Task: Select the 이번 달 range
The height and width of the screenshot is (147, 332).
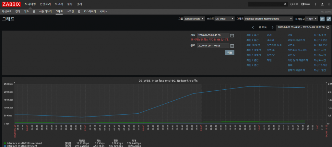Action: 291,55
